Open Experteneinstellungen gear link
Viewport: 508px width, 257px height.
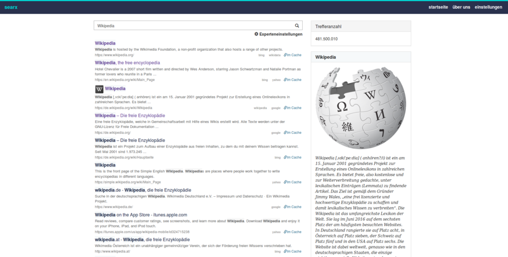[x=278, y=34]
